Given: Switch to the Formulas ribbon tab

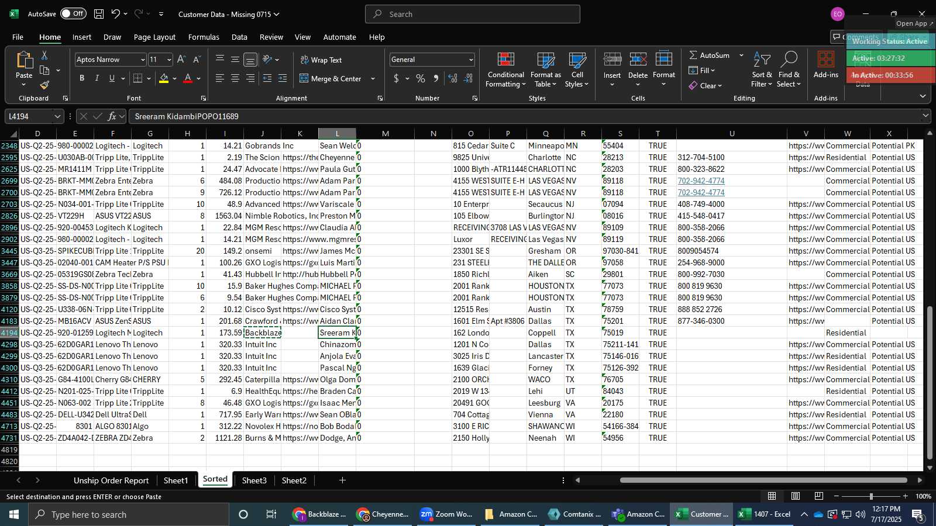Looking at the screenshot, I should point(204,37).
